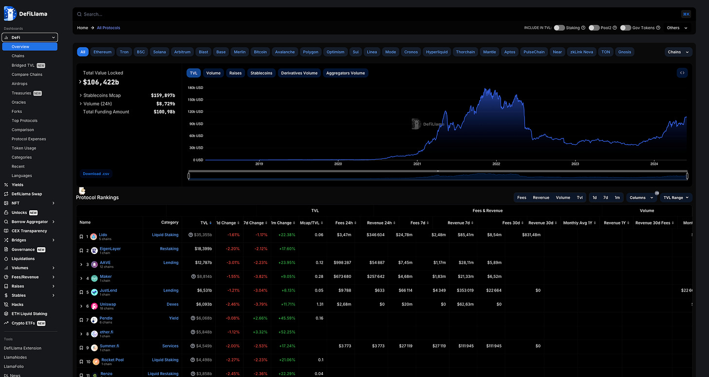Screen dimensions: 709x377
Task: Click the help icon beside Pool2
Action: click(615, 28)
